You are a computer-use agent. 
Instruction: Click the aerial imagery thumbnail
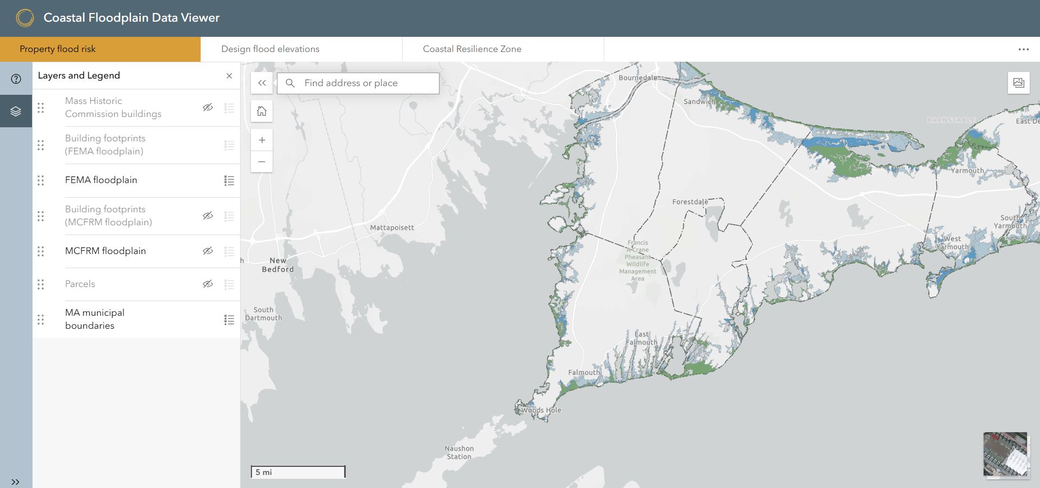pos(1005,454)
